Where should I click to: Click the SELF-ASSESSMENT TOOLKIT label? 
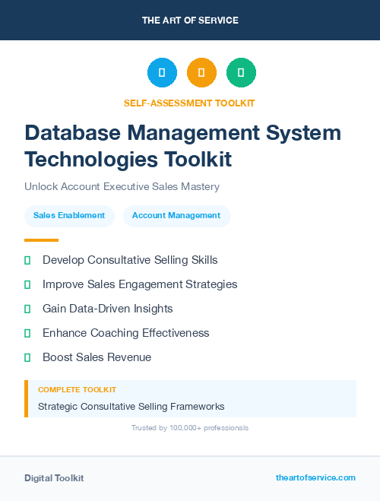[189, 103]
